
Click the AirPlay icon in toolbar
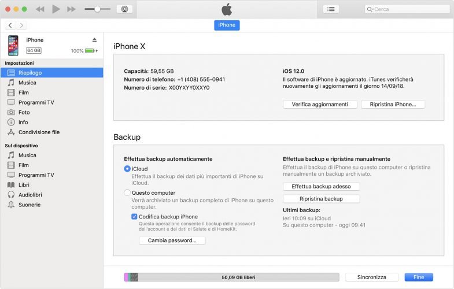(124, 9)
